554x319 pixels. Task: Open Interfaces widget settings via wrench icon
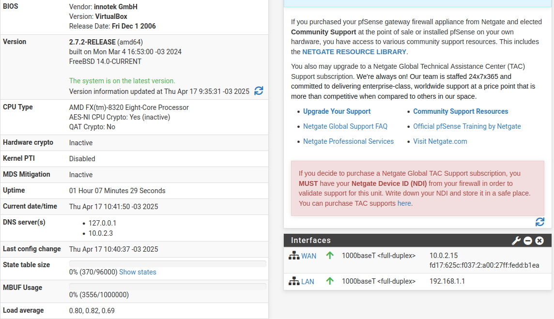tap(516, 241)
